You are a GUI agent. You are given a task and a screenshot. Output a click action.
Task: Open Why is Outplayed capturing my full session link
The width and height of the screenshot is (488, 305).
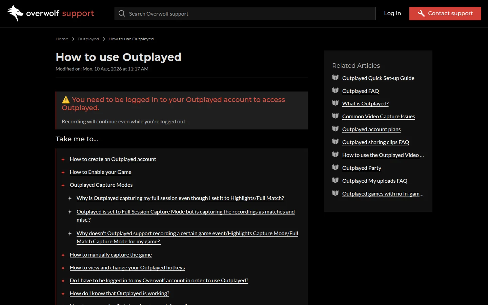tap(180, 198)
